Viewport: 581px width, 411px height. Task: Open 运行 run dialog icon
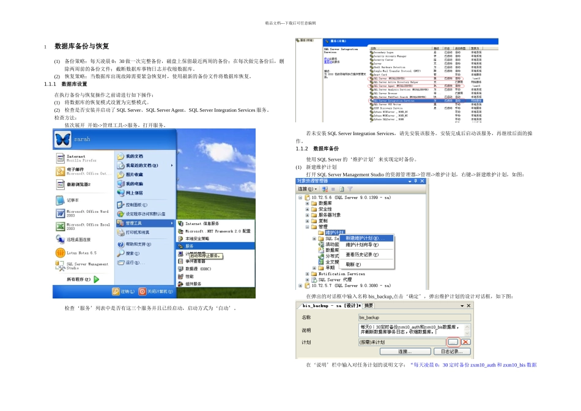(x=120, y=262)
